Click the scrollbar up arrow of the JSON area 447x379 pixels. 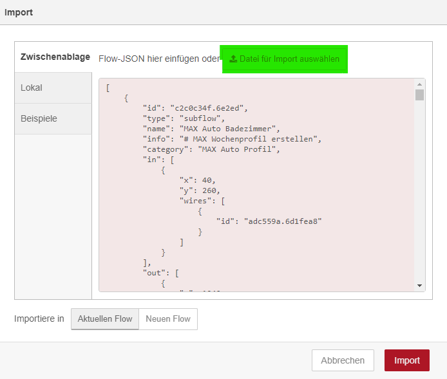click(x=419, y=84)
